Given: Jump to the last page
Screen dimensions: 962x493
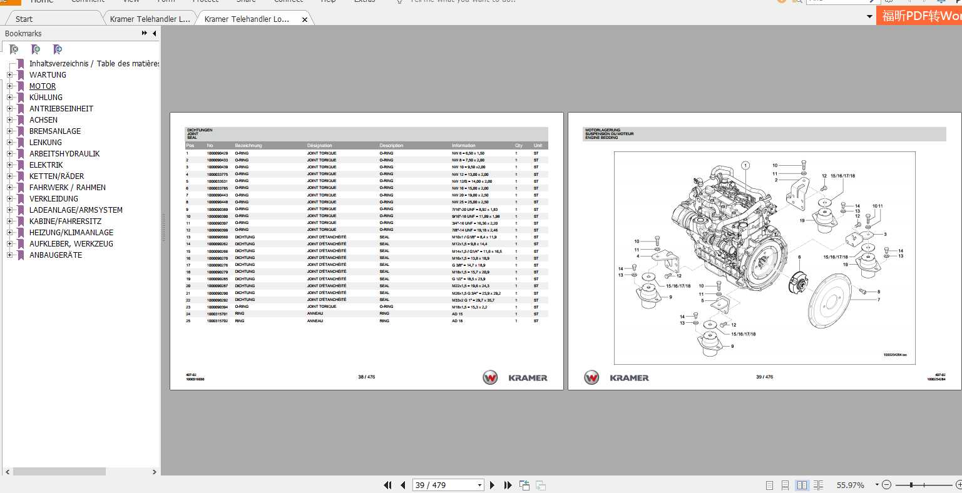Looking at the screenshot, I should [508, 485].
